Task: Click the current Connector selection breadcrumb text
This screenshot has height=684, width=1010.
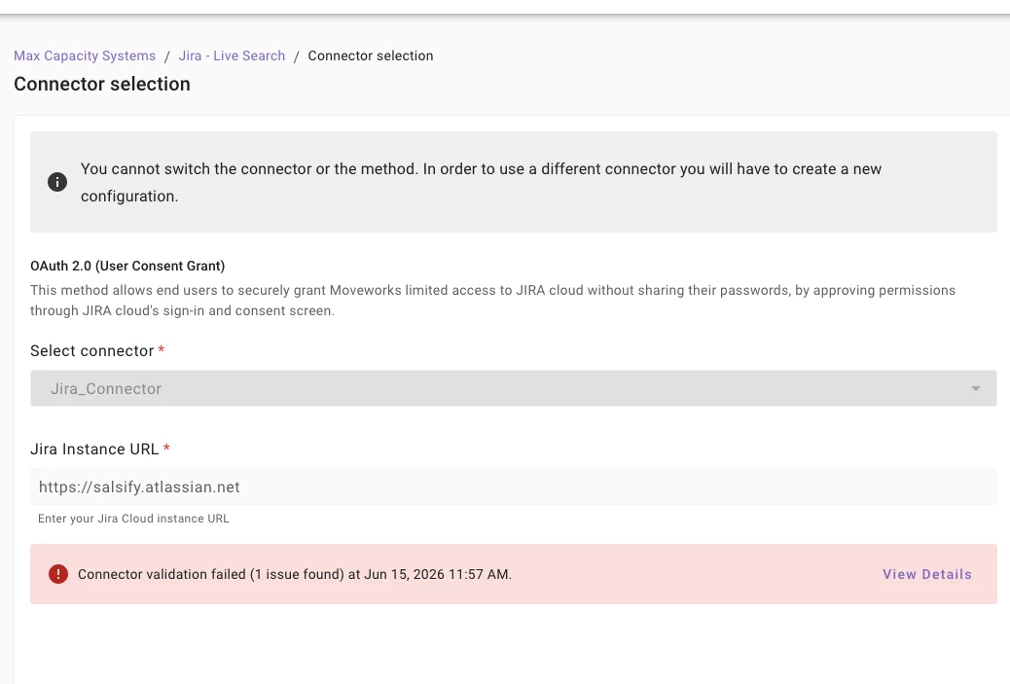Action: [x=371, y=56]
